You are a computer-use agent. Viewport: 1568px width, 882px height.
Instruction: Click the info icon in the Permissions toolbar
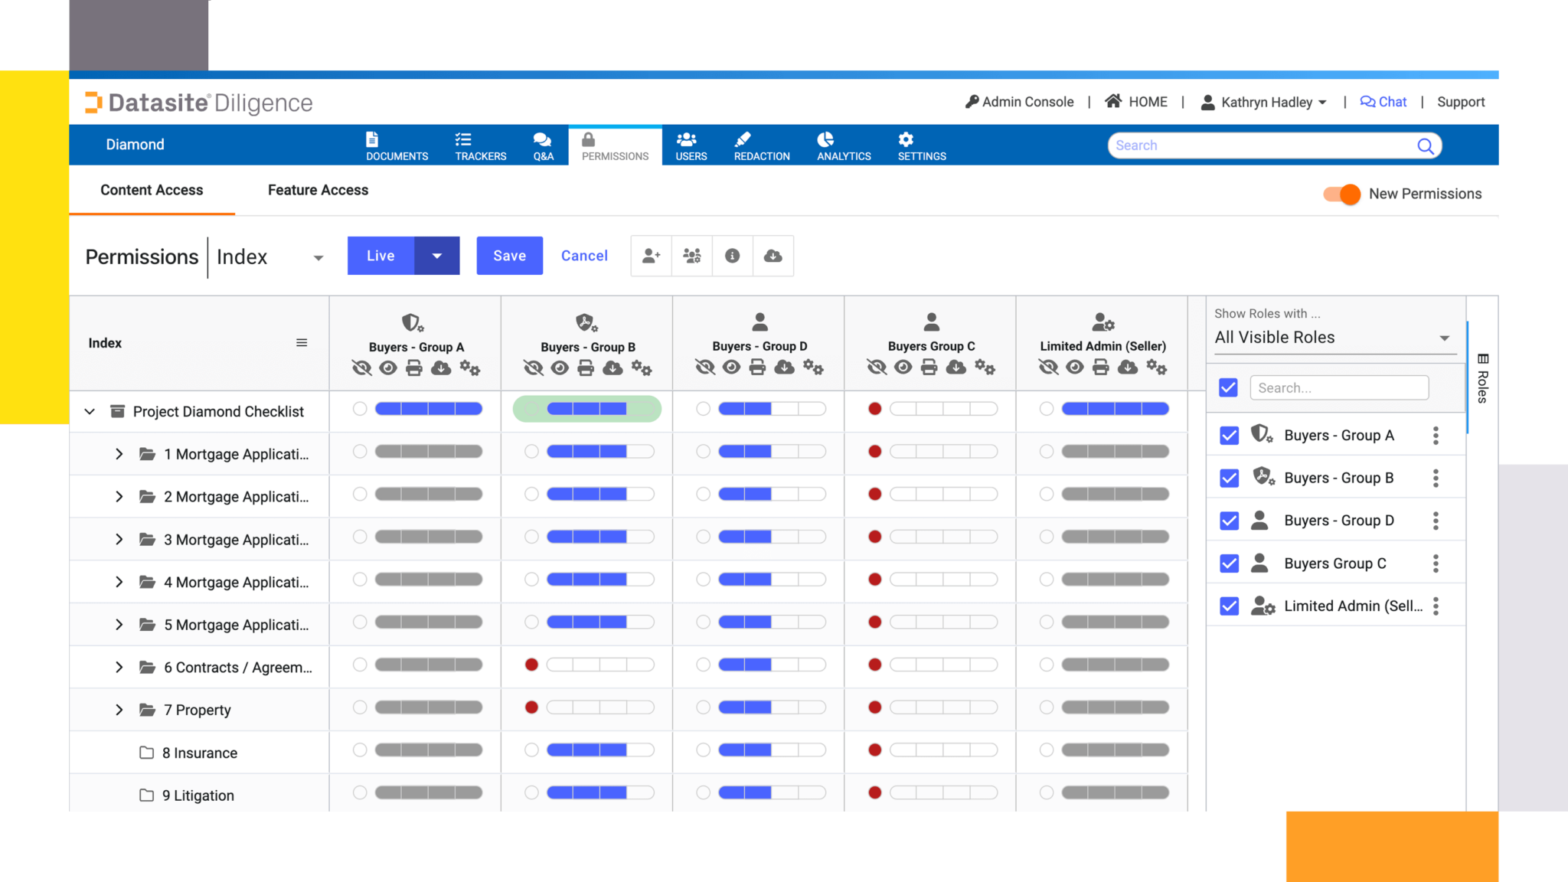pyautogui.click(x=732, y=256)
